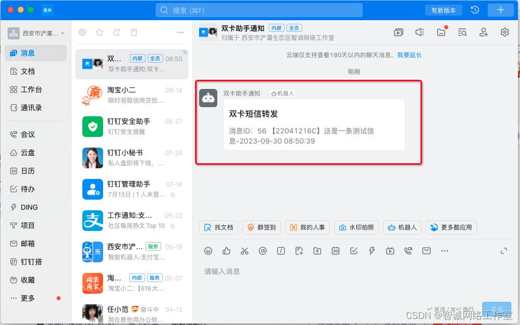Image resolution: width=520 pixels, height=325 pixels.
Task: Create a to-do checkbox icon in toolbar
Action: (x=354, y=251)
